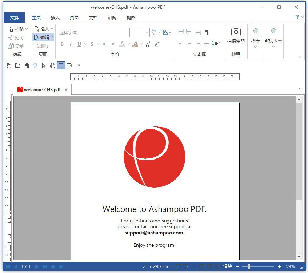Go to previous page in status bar
308x273 pixels.
click(x=16, y=266)
